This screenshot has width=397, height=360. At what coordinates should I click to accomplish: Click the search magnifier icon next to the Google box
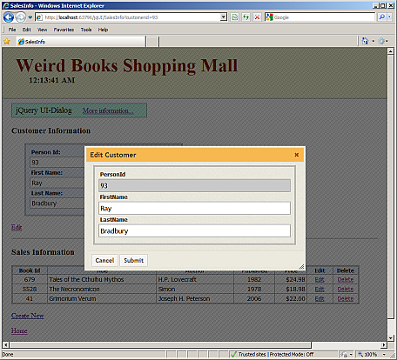point(382,17)
